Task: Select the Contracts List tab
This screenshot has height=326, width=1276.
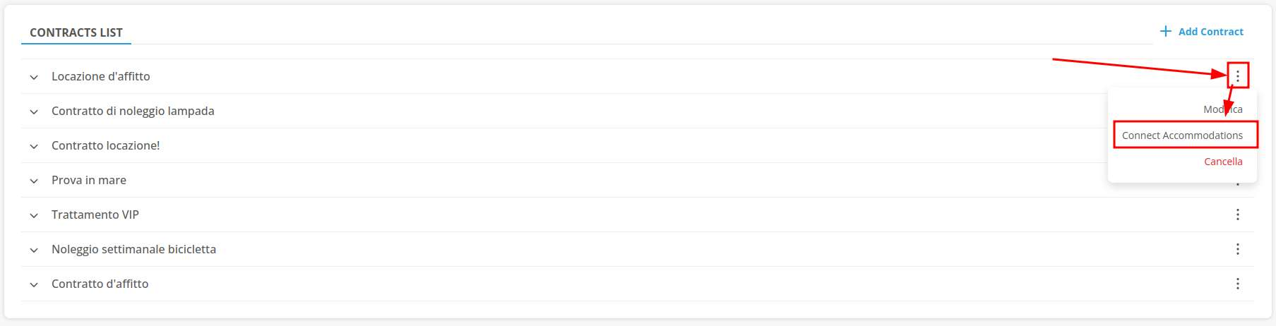Action: coord(76,32)
